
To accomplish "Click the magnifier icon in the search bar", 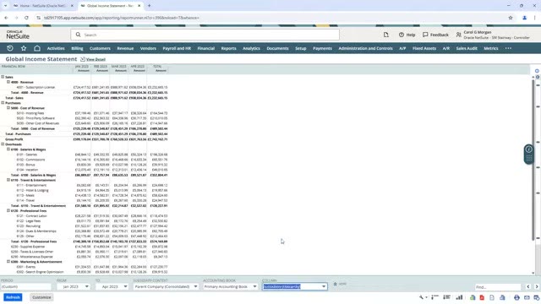I will 79,35.
